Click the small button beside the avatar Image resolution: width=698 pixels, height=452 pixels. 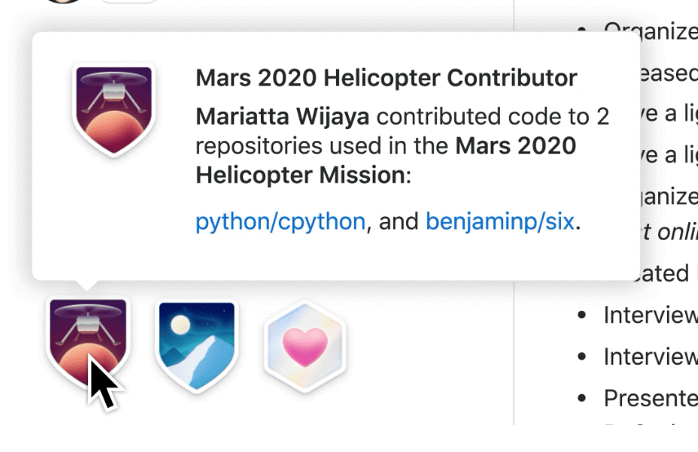pos(128,2)
